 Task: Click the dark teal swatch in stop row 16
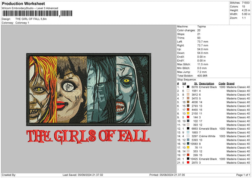coord(188,144)
